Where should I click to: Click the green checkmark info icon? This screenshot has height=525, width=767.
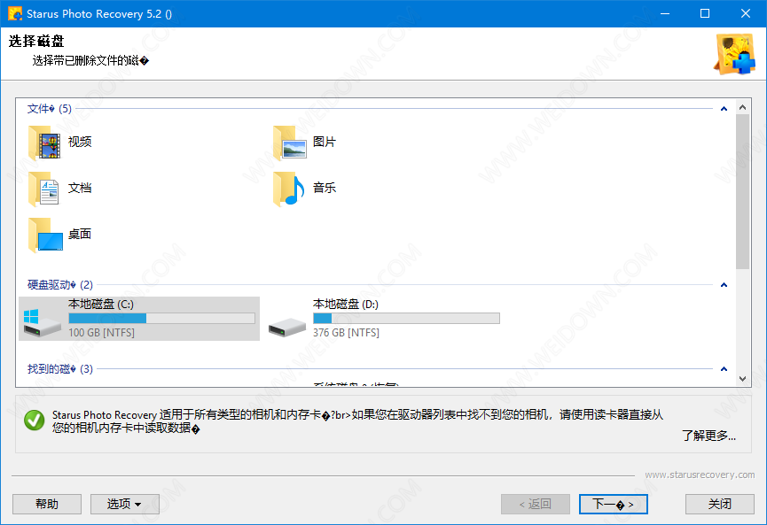tap(35, 421)
